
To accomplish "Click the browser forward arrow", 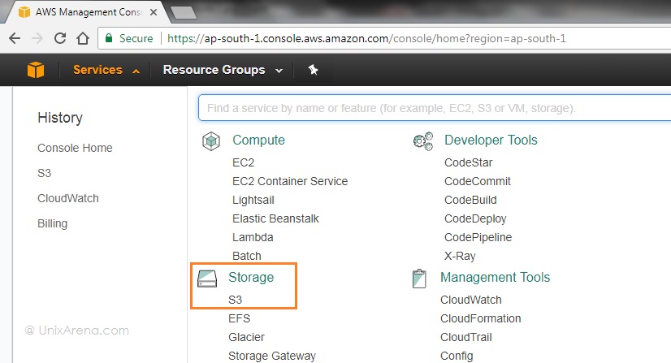I will 37,38.
